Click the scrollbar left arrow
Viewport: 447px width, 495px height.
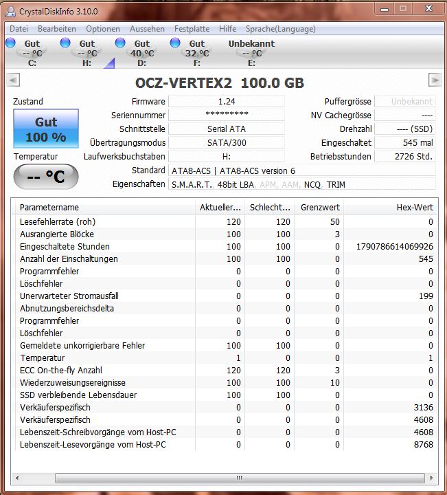17,478
